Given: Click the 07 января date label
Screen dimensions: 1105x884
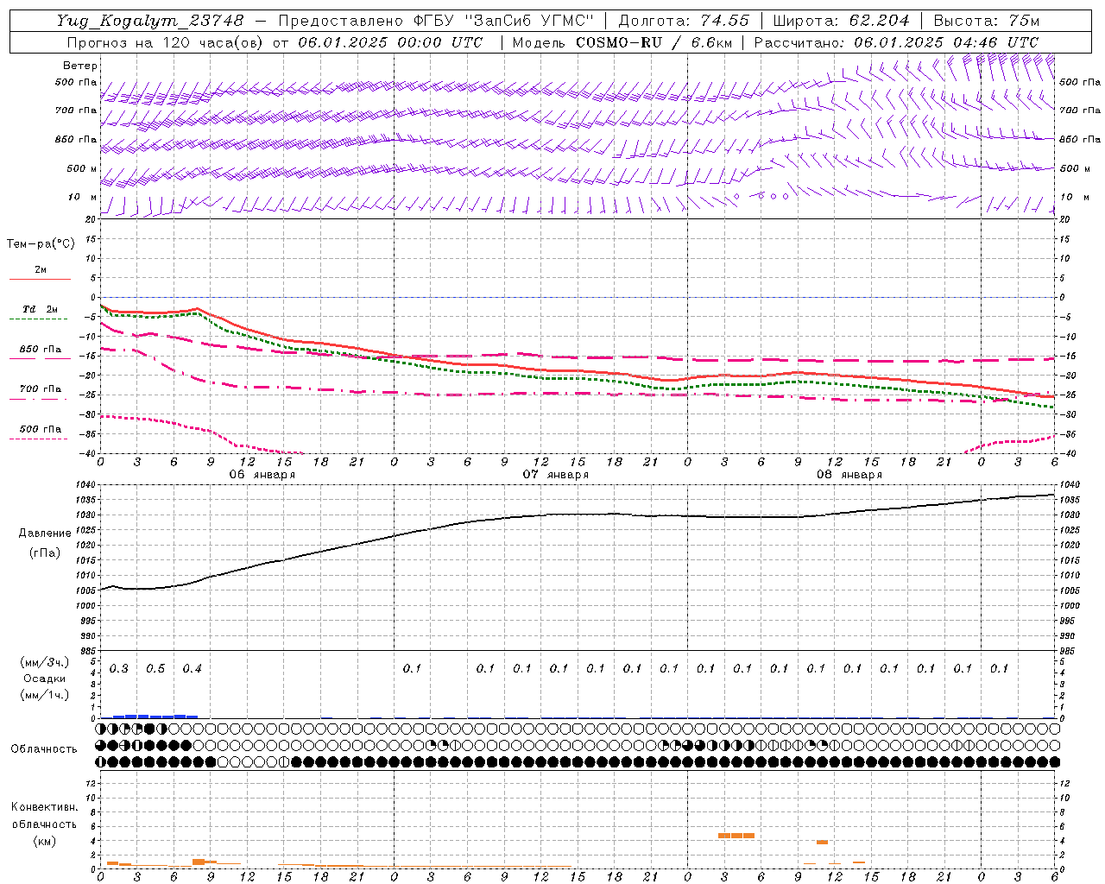Looking at the screenshot, I should (555, 475).
